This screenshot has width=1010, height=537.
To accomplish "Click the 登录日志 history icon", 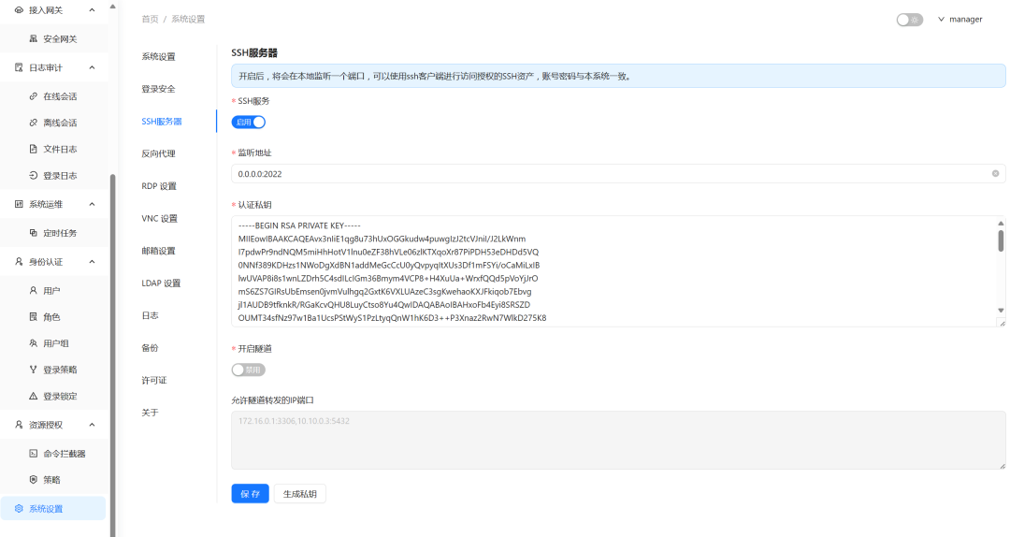I will click(34, 175).
